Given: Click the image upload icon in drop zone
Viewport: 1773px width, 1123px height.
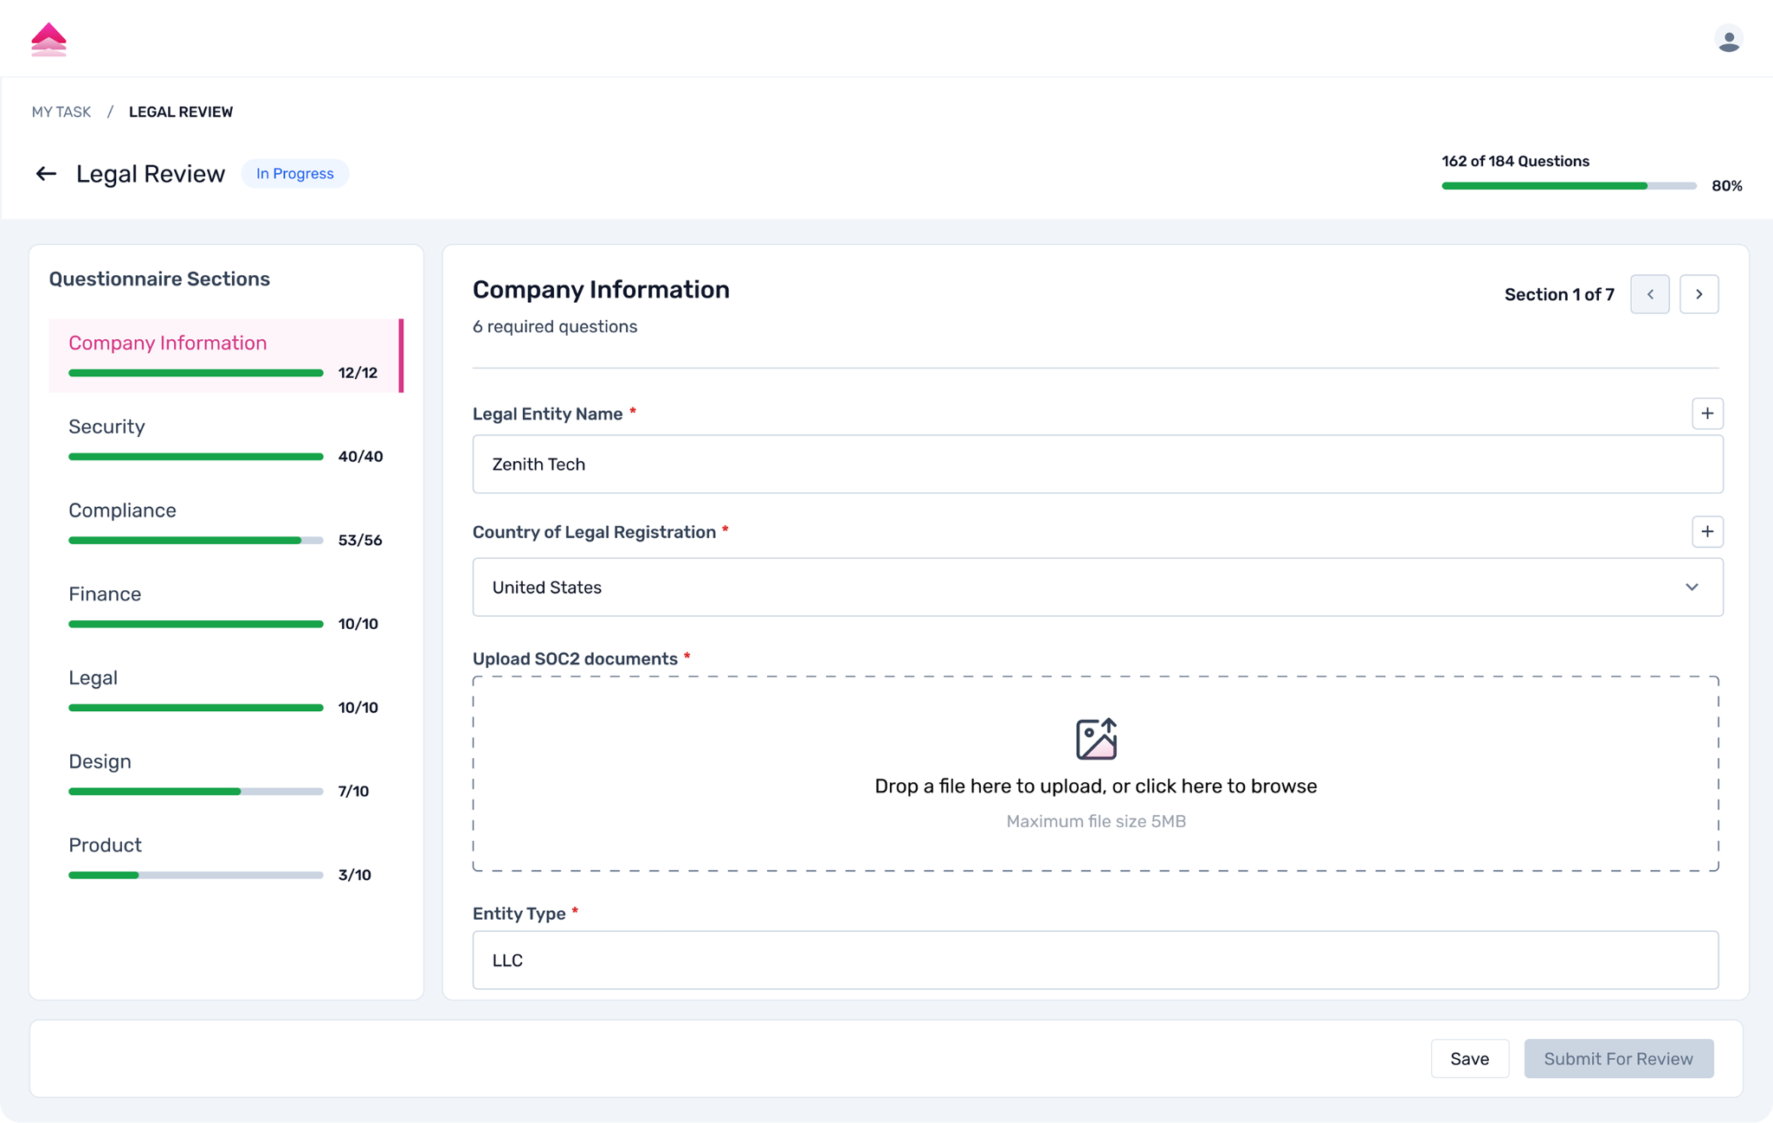Looking at the screenshot, I should (1095, 740).
